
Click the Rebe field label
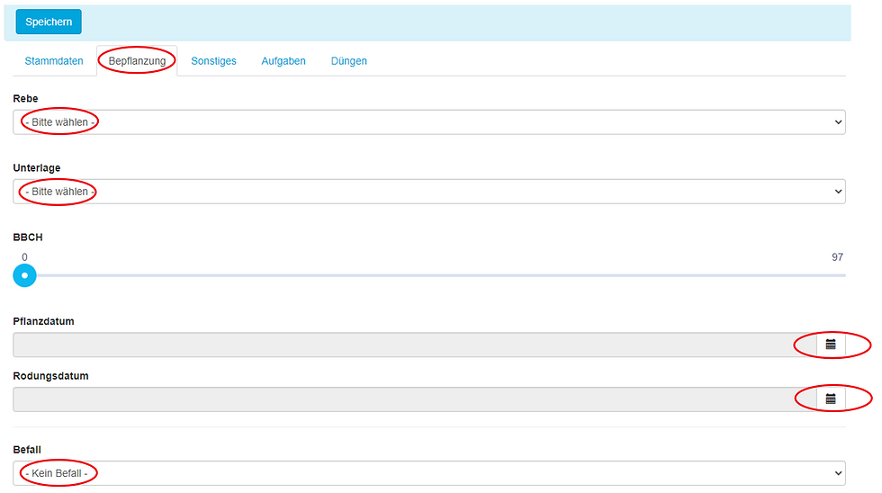25,98
